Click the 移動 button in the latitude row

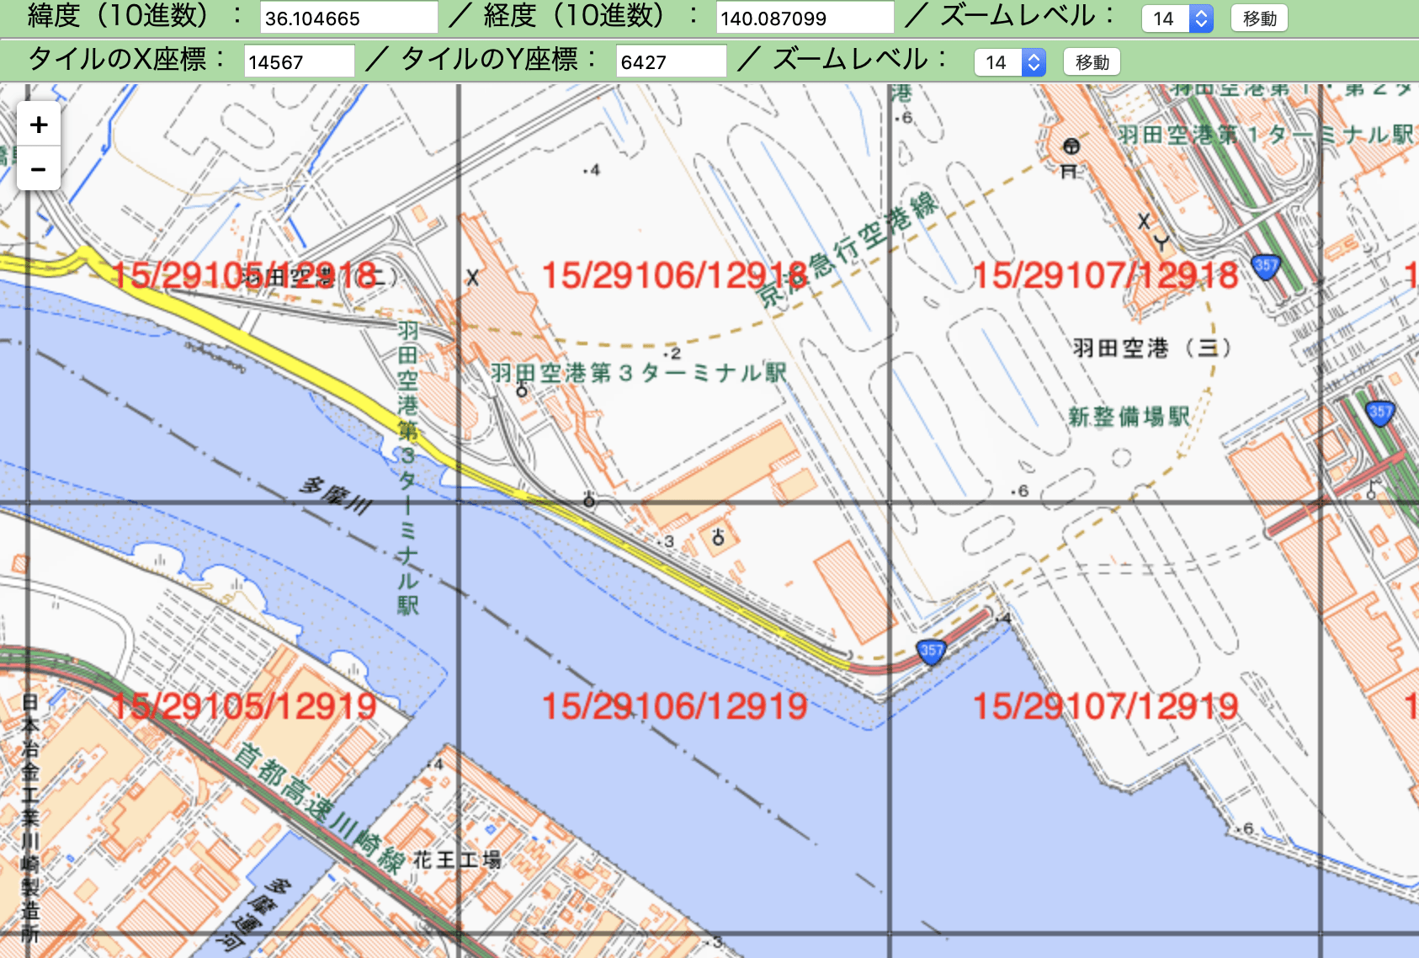1259,18
